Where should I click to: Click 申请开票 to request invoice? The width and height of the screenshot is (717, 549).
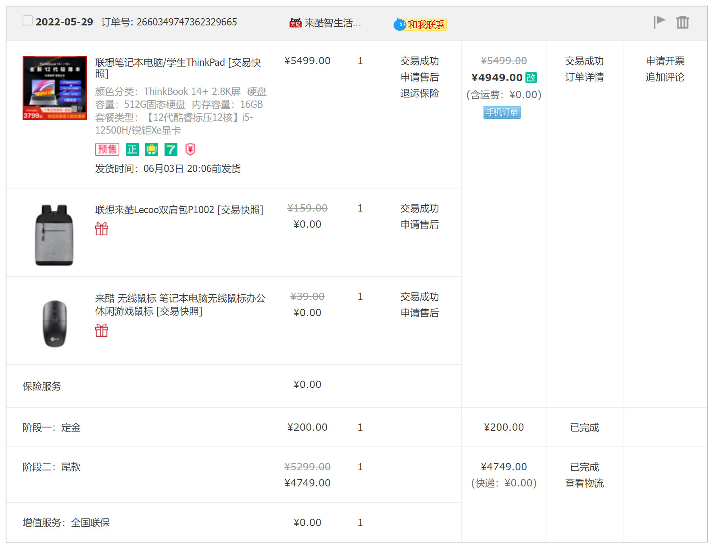(x=665, y=61)
